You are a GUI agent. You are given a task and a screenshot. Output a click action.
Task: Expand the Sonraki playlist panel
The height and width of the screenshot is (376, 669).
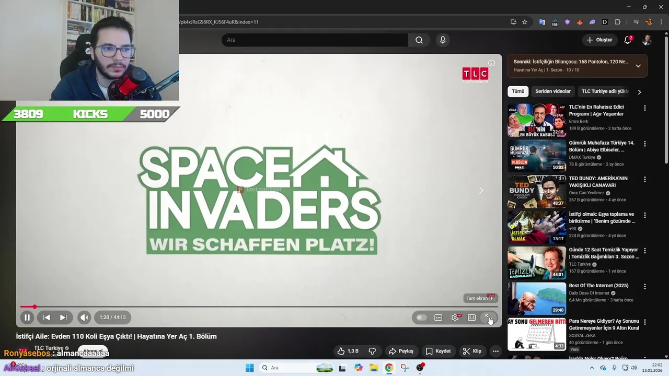tap(638, 66)
